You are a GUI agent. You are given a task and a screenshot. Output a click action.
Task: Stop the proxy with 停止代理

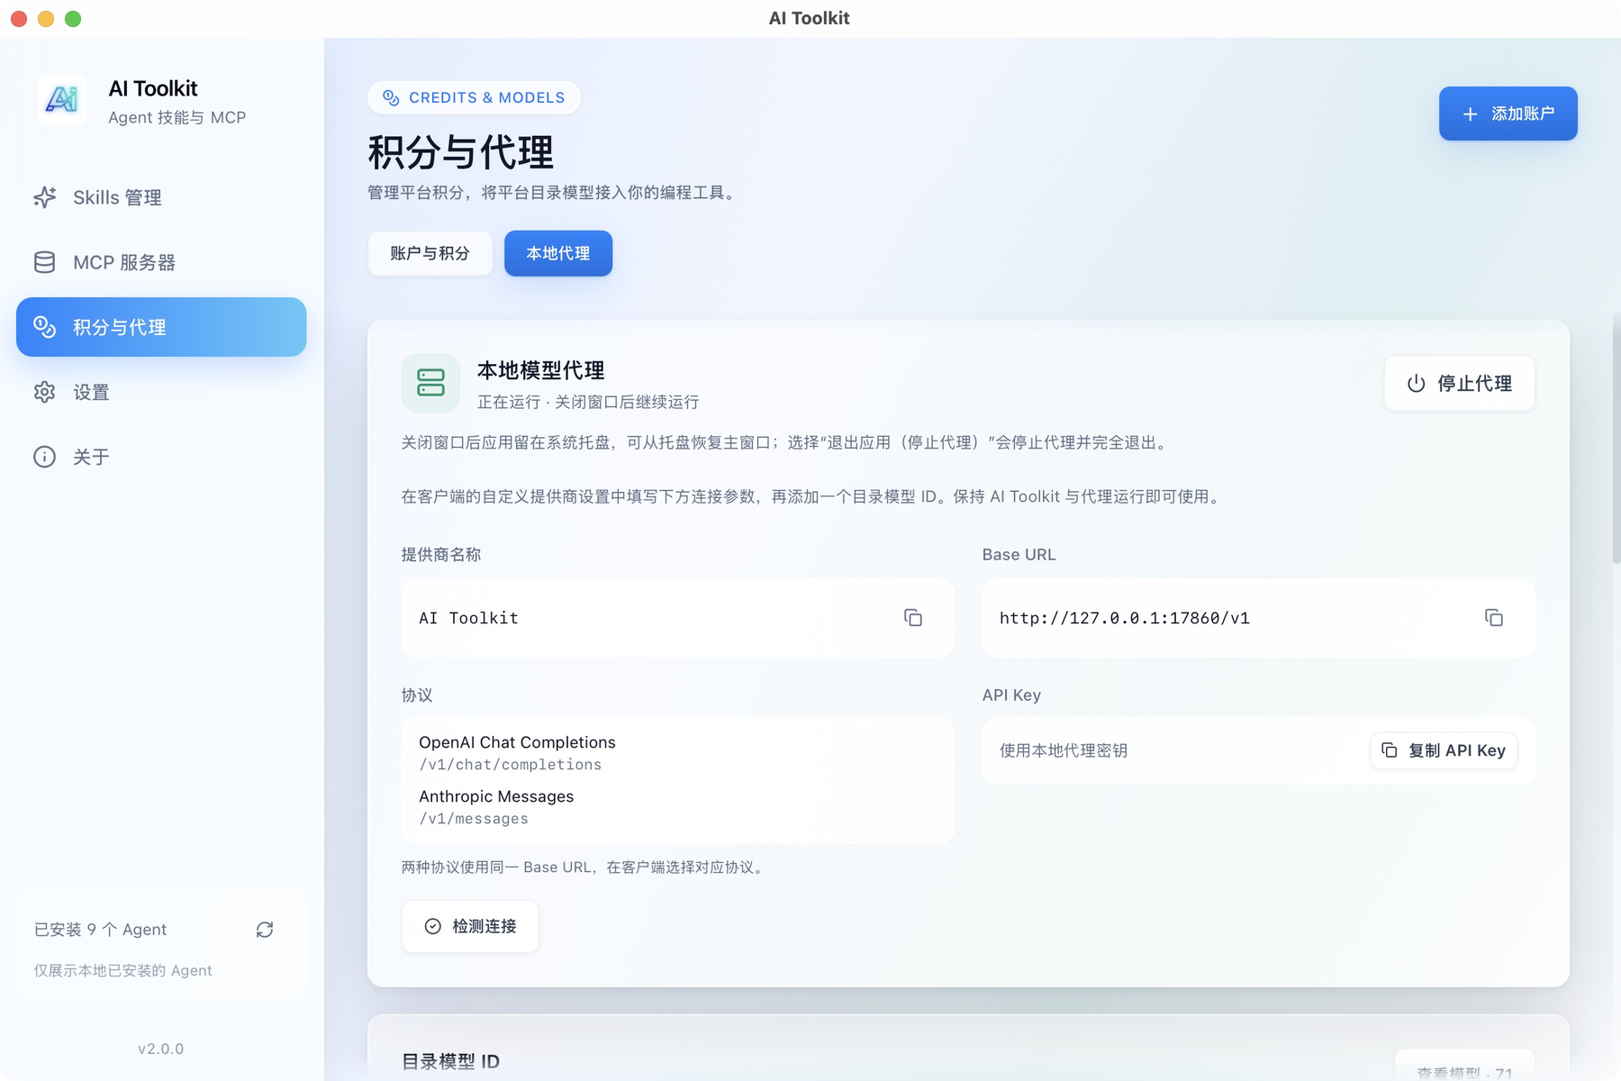tap(1460, 384)
